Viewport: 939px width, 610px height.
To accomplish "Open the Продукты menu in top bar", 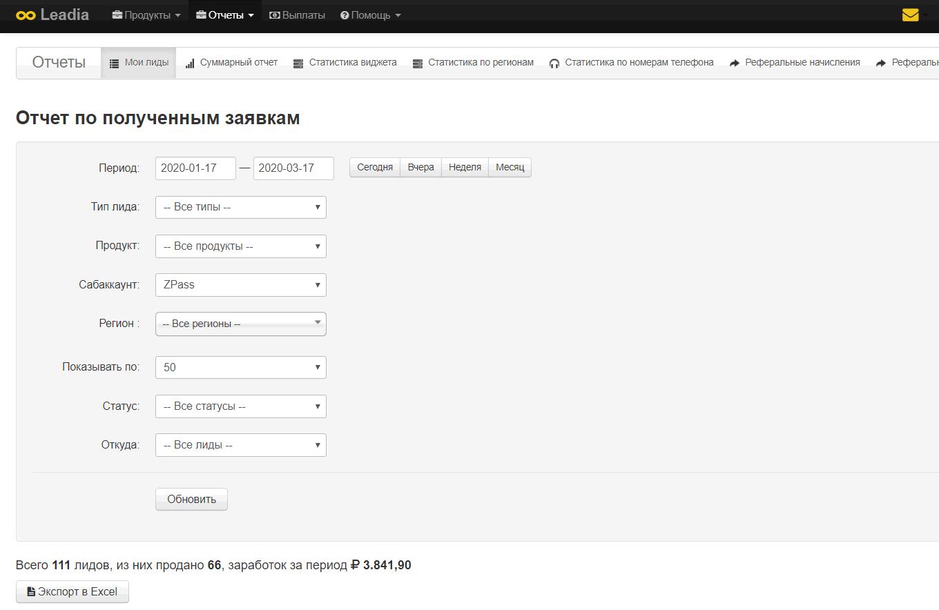I will [146, 15].
